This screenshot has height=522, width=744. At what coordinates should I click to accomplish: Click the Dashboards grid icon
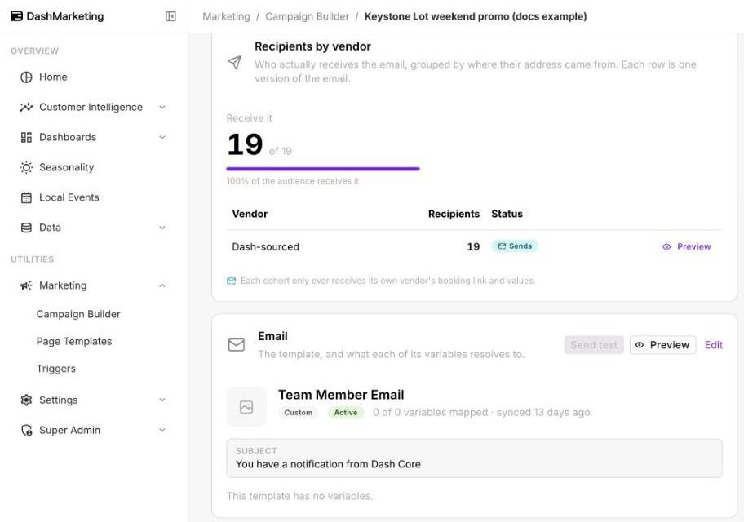pyautogui.click(x=27, y=138)
